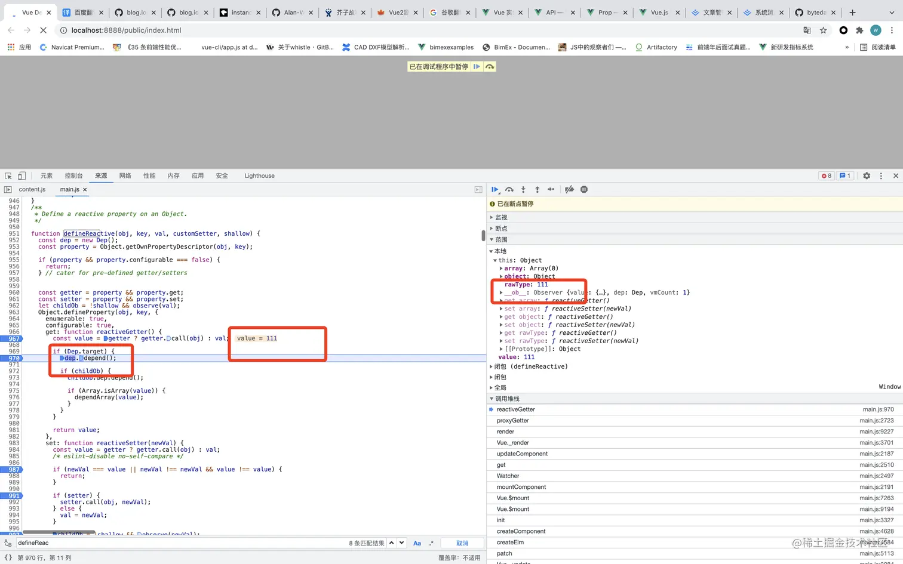Toggle find and replace icon

[x=8, y=543]
